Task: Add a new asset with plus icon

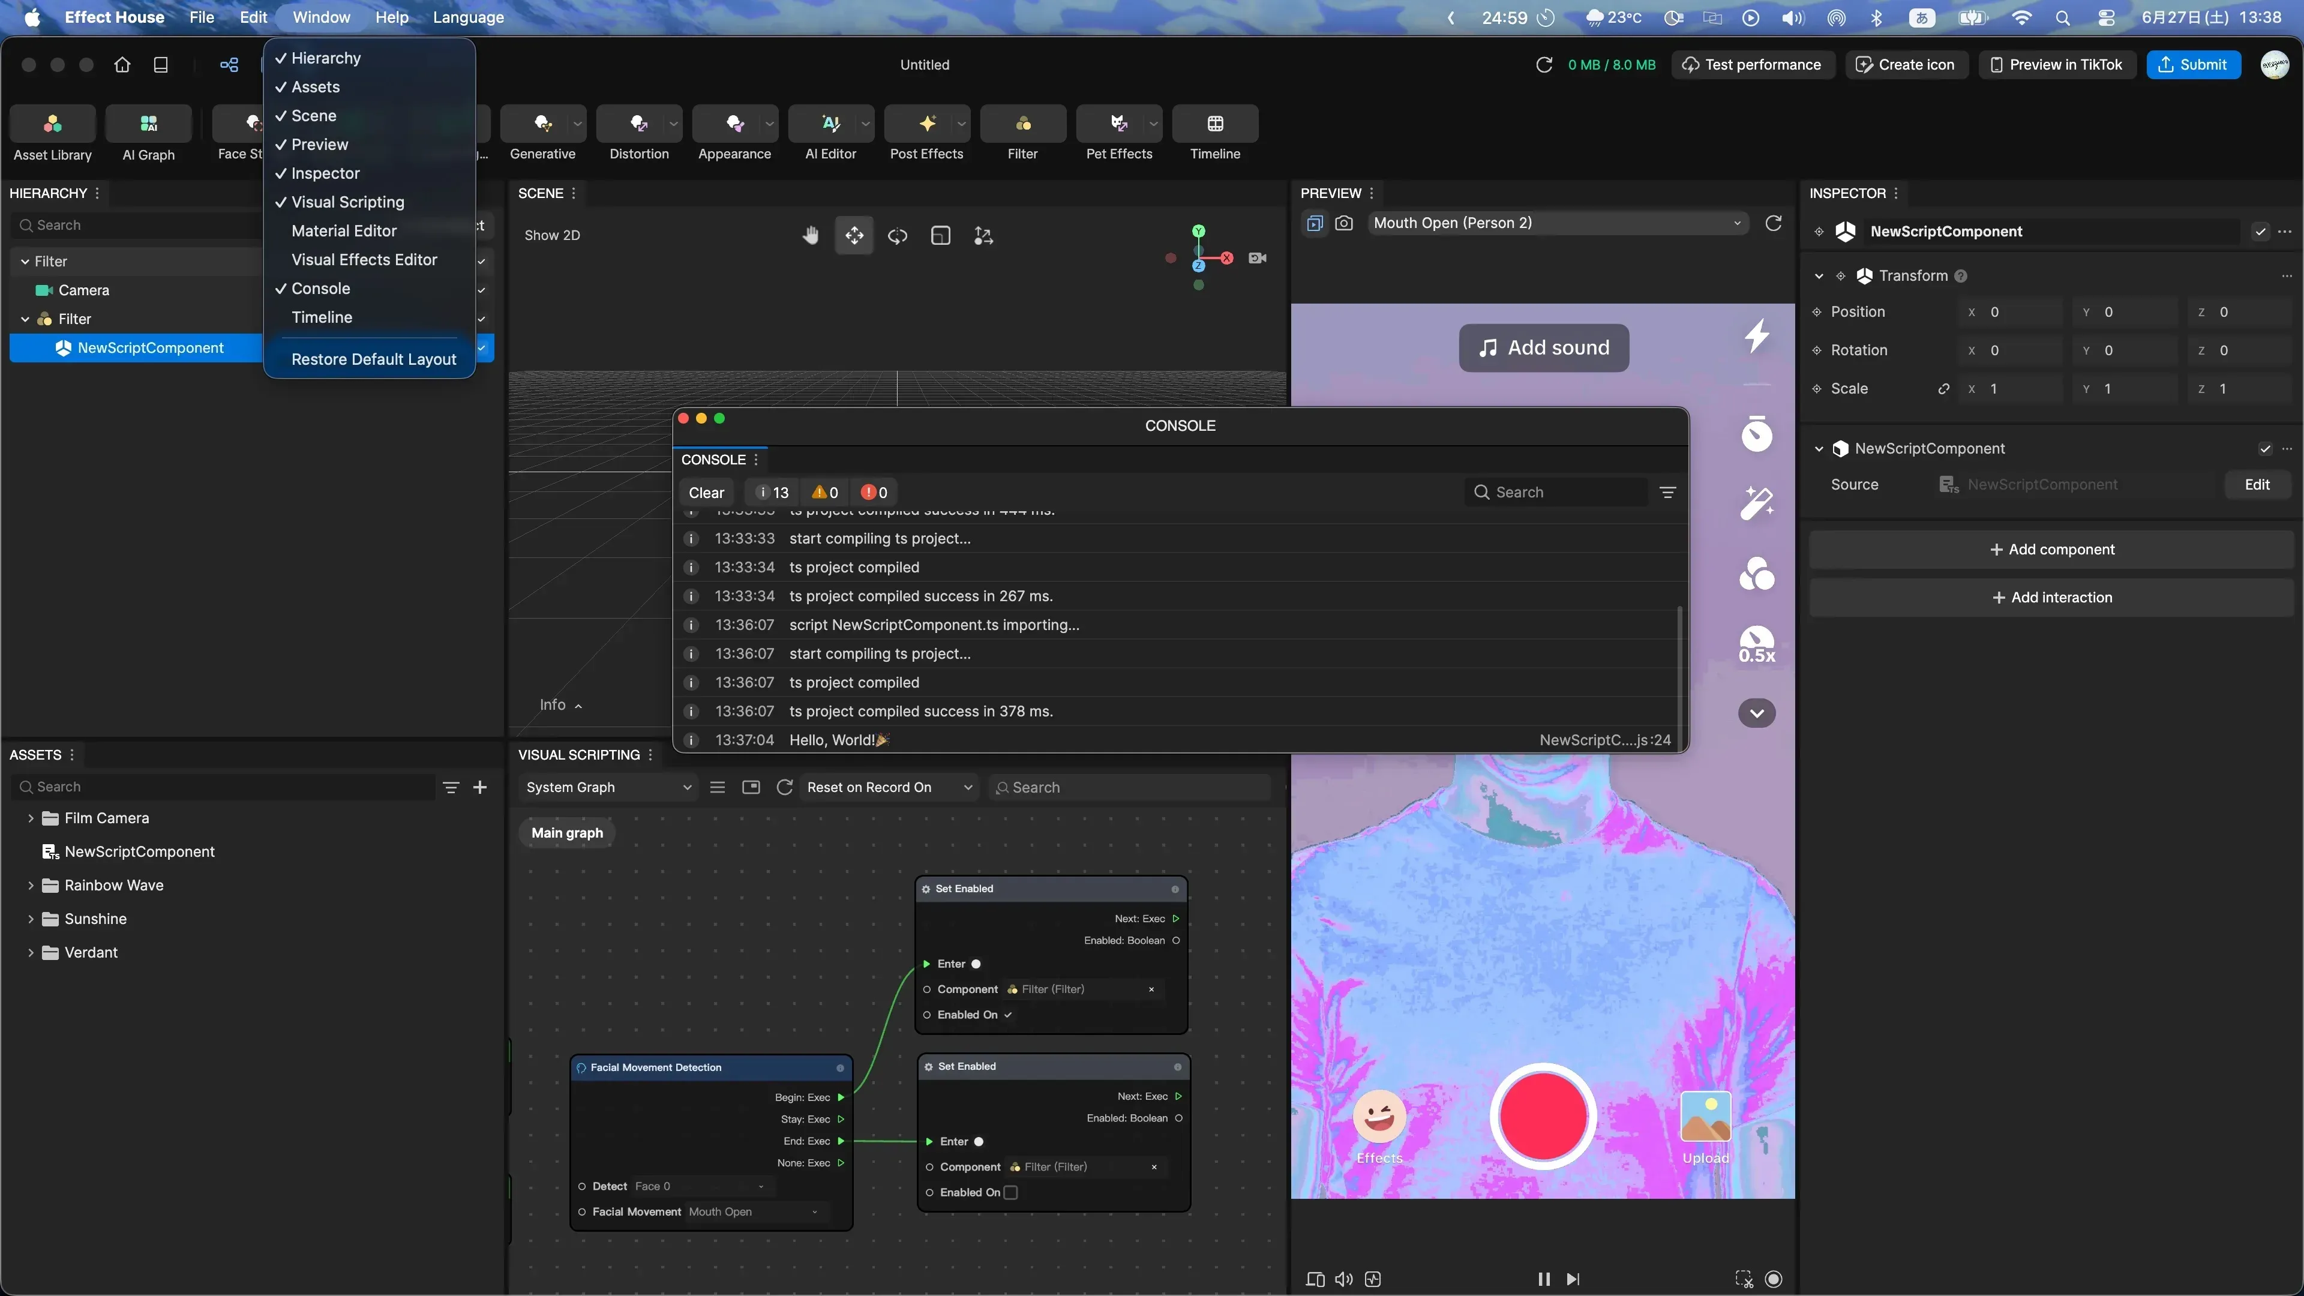Action: 479,787
